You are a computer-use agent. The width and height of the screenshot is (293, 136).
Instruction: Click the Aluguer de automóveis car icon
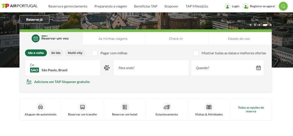coord(41,107)
